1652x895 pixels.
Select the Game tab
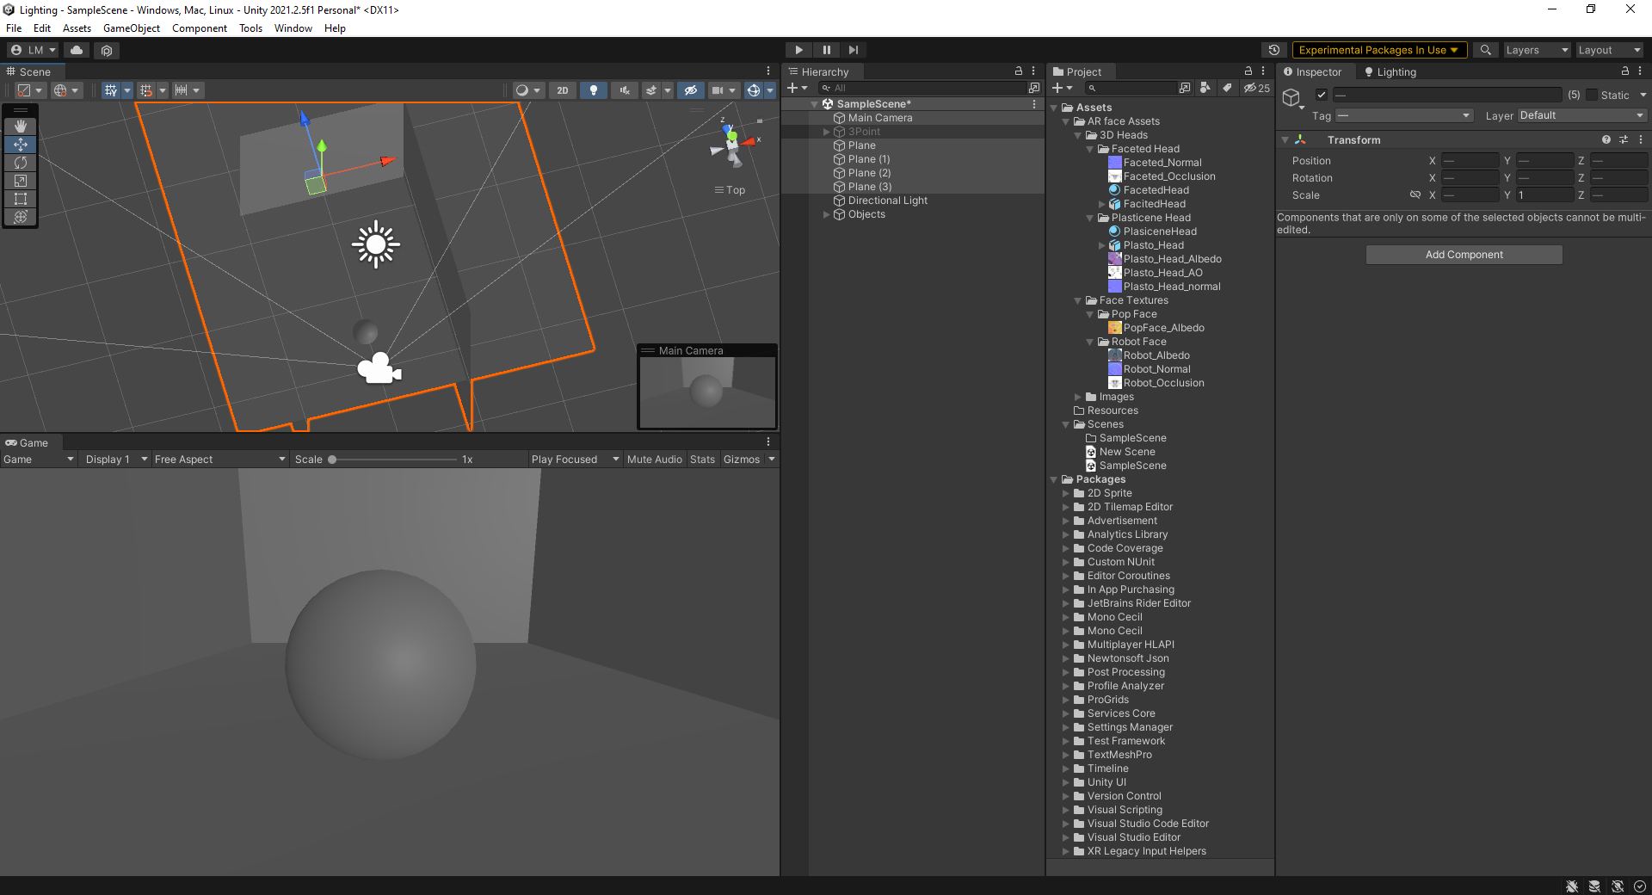27,443
